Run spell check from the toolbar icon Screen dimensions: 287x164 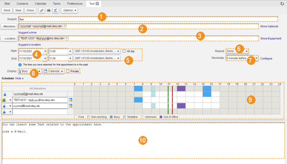pos(56,10)
